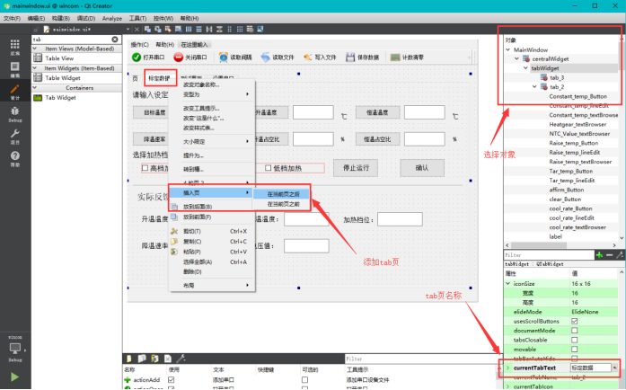Open the 文件(F) menu

click(x=12, y=18)
